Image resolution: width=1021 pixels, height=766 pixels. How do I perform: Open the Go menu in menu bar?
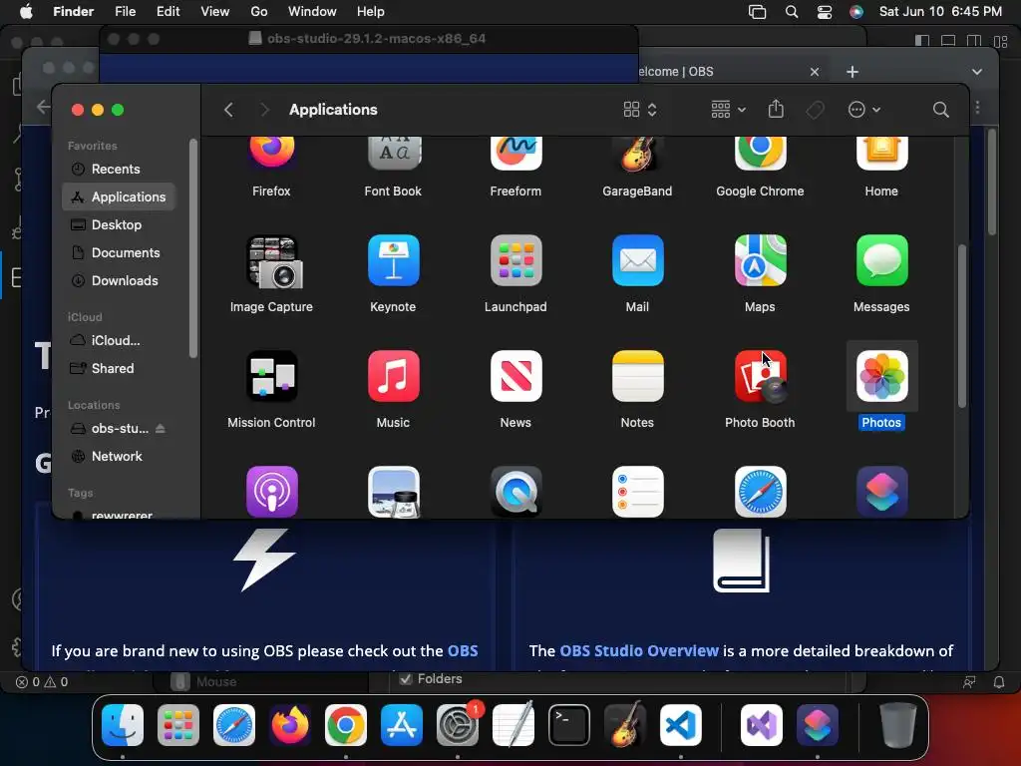click(259, 12)
